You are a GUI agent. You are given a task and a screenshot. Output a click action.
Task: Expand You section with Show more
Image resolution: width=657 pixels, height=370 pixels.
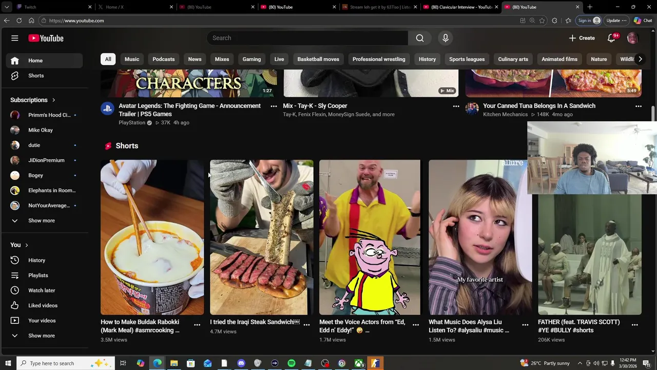[44, 336]
